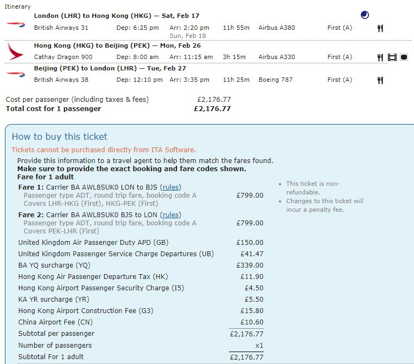
Task: Click the video screen icon beside the filmstrip
Action: (x=404, y=57)
